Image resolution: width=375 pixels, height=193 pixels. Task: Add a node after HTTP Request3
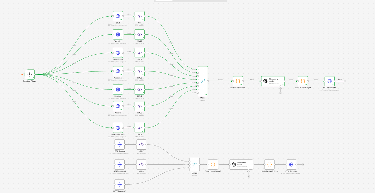click(345, 81)
